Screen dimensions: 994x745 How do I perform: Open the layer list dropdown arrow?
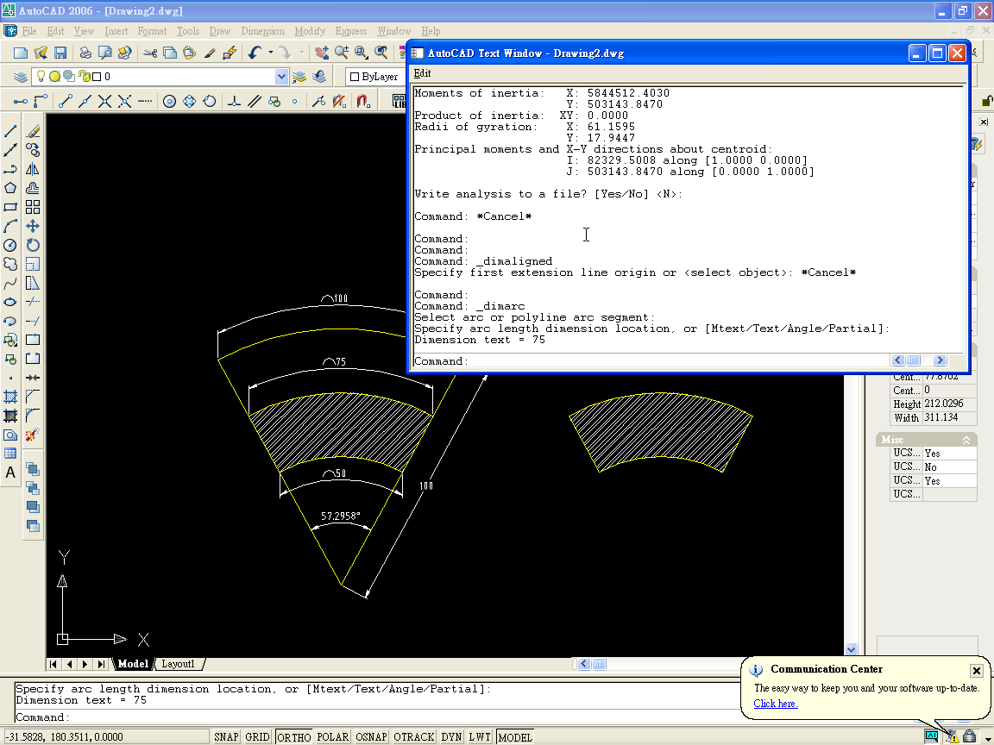coord(282,77)
